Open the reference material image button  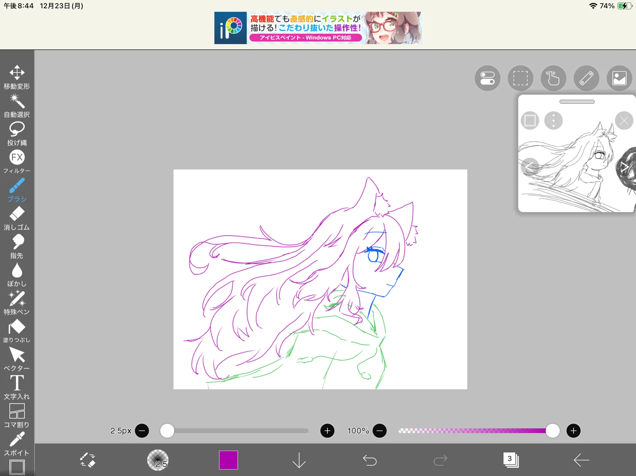[619, 78]
